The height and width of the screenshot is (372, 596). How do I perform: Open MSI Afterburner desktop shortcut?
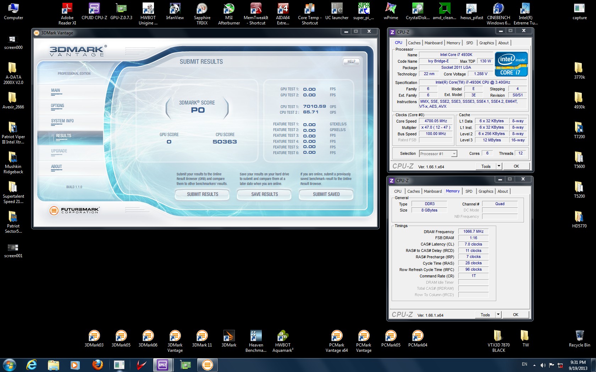(x=229, y=14)
